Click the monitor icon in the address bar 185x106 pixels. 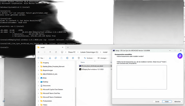(62, 52)
